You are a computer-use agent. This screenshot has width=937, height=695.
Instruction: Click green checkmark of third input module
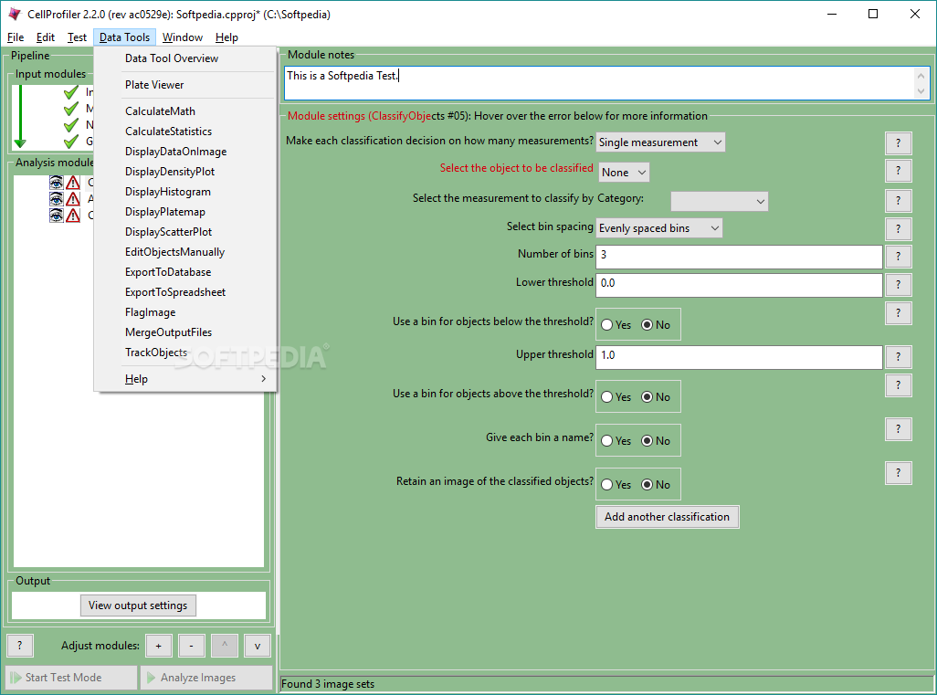pyautogui.click(x=71, y=125)
